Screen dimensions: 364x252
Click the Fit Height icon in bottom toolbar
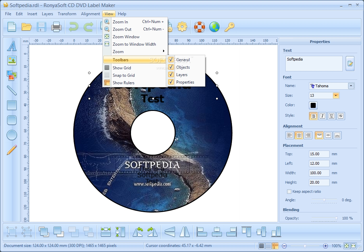120,232
